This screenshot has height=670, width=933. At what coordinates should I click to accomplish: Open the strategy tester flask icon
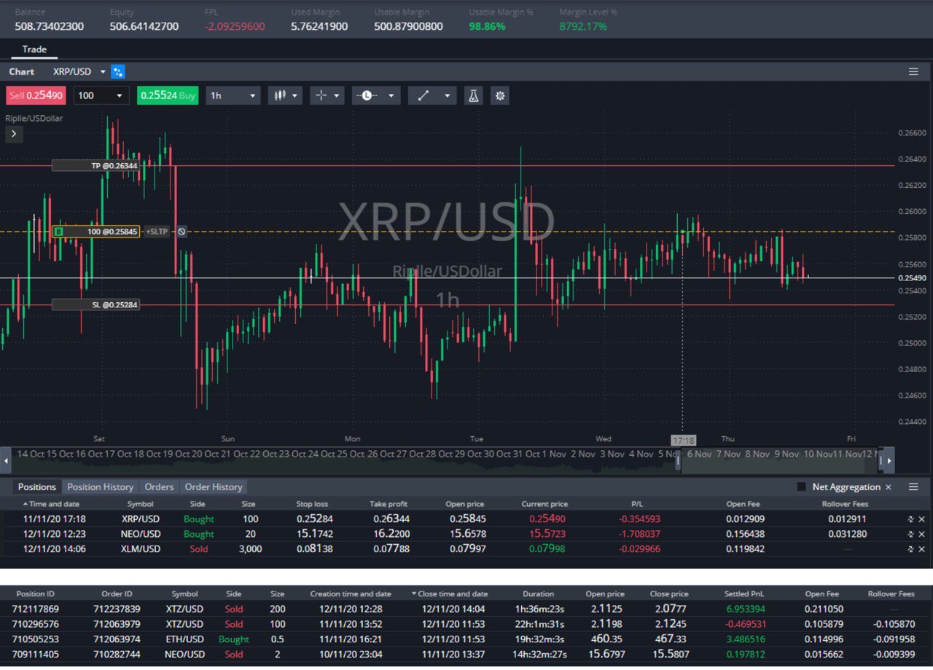coord(473,95)
